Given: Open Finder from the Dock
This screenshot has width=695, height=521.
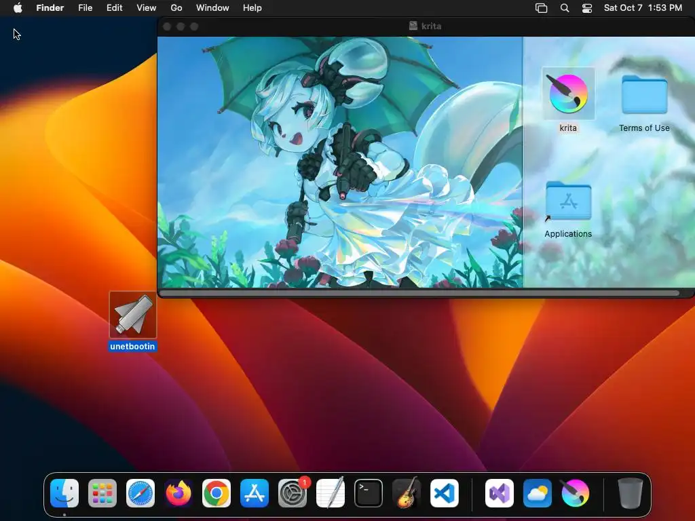Looking at the screenshot, I should (64, 493).
